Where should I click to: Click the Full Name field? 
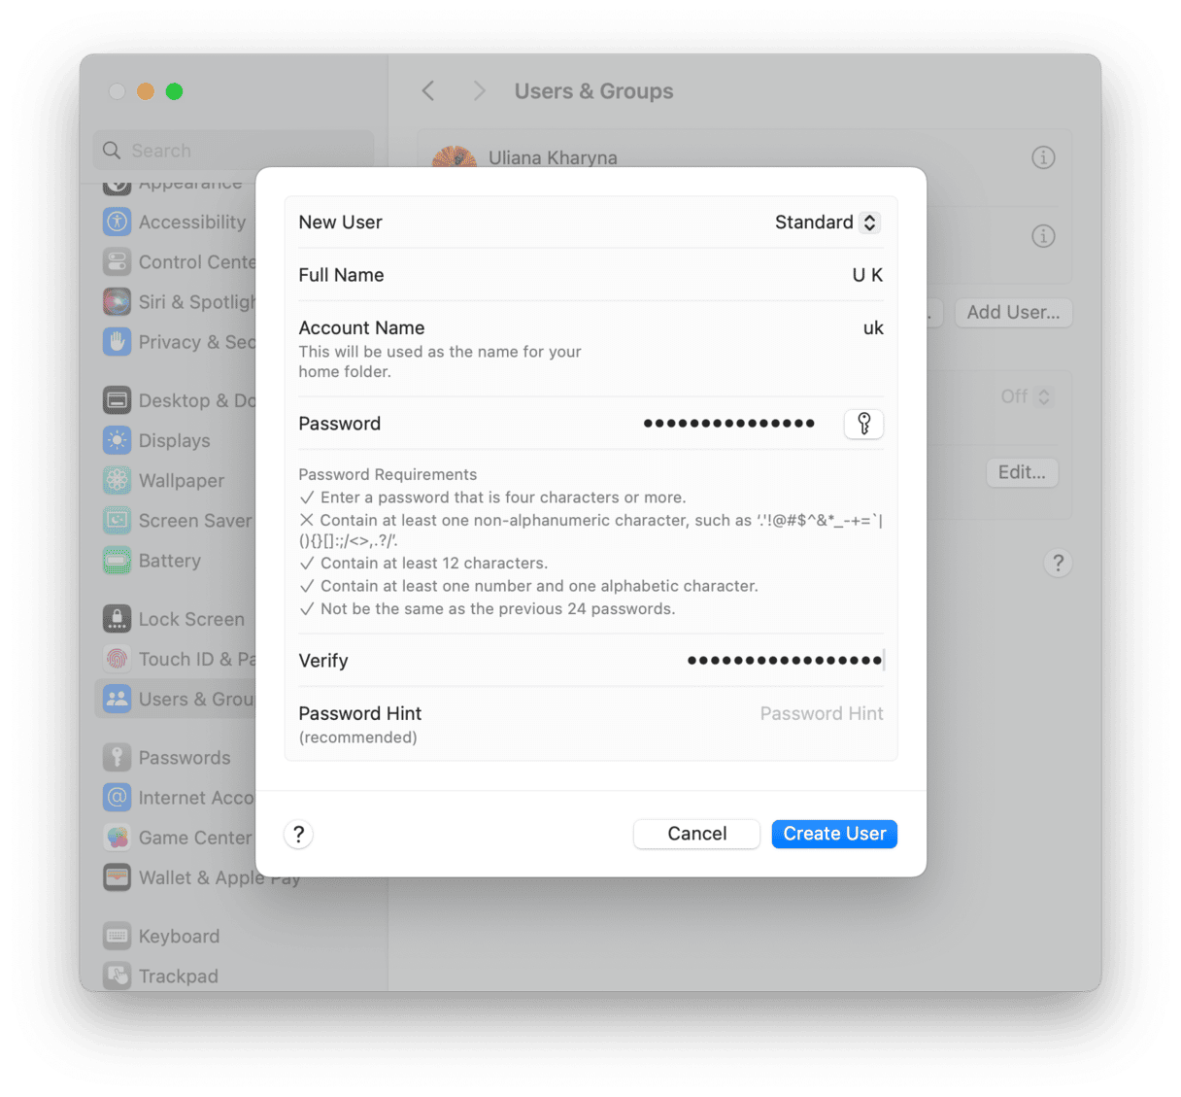pyautogui.click(x=590, y=275)
